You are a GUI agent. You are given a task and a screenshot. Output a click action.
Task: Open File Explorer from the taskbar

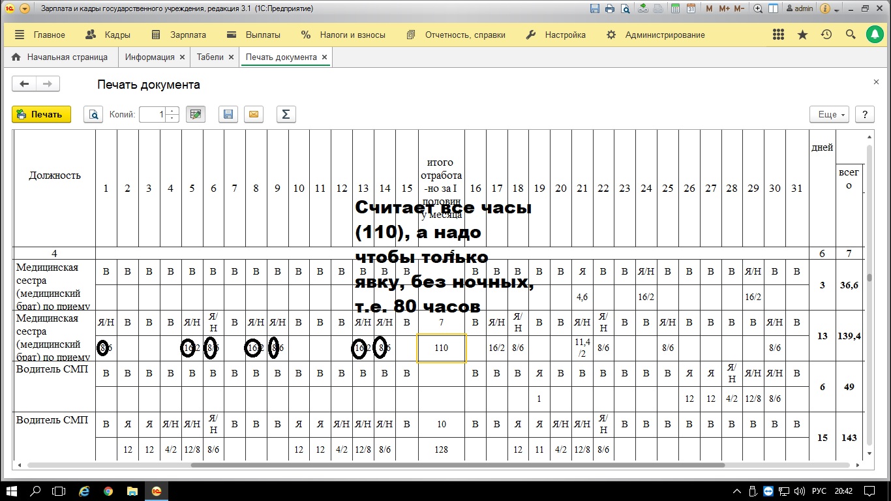pyautogui.click(x=132, y=491)
